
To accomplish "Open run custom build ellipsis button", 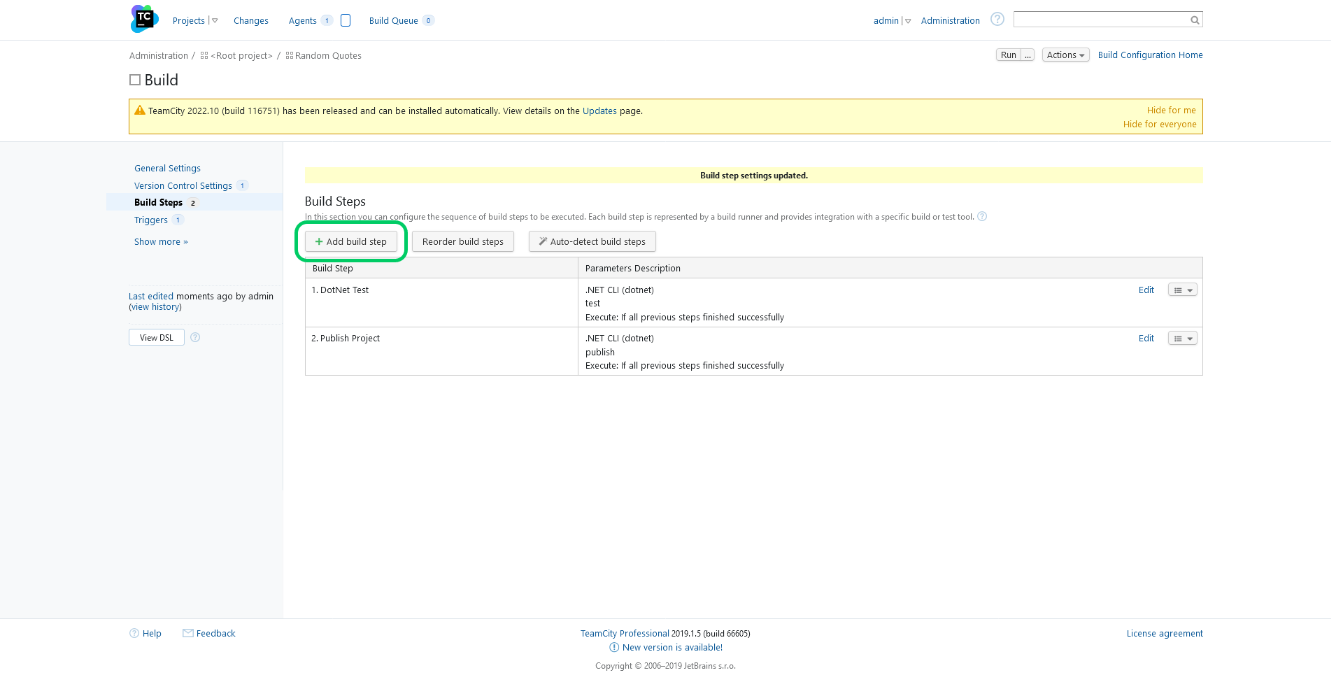I will [x=1028, y=55].
